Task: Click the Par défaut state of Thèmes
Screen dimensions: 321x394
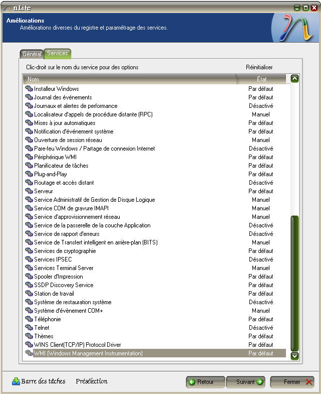Action: [x=261, y=336]
